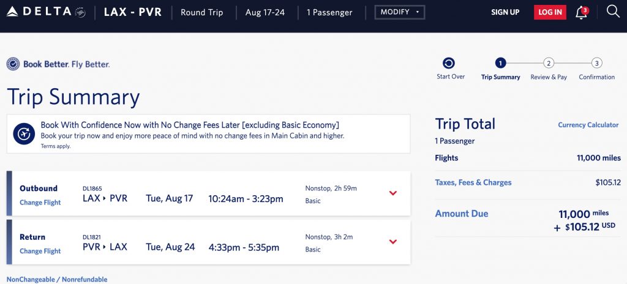Open the notifications bell icon

coord(581,12)
